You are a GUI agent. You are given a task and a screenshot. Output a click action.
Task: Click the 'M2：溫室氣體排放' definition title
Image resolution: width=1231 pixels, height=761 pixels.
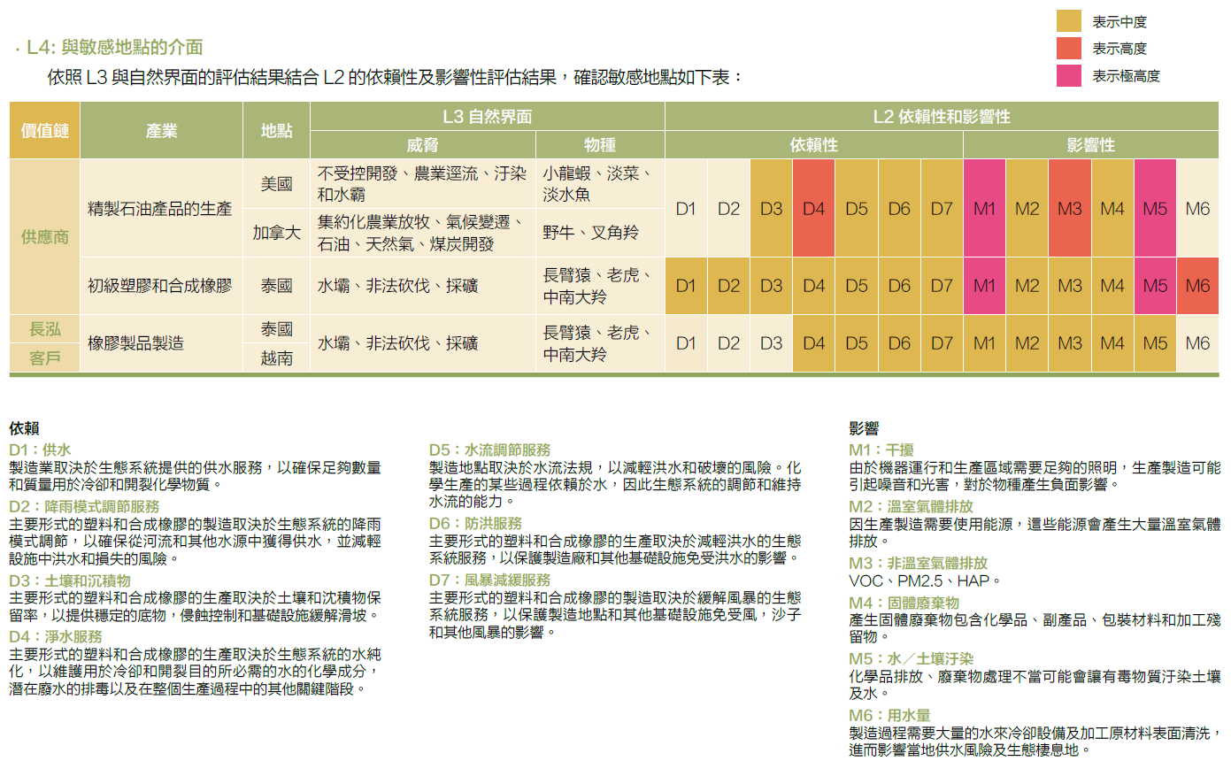[911, 507]
